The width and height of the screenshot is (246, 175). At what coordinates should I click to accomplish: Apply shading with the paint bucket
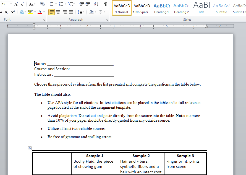(x=91, y=12)
